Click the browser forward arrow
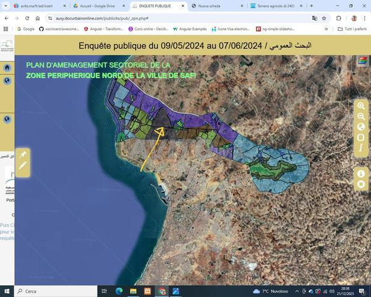The image size is (371, 297). pyautogui.click(x=17, y=18)
